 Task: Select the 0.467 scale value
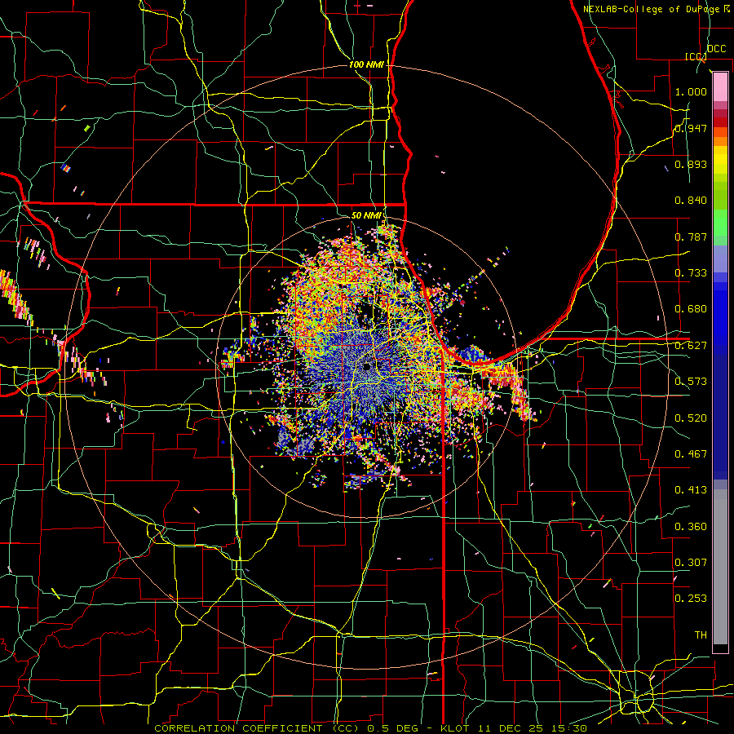coord(691,454)
